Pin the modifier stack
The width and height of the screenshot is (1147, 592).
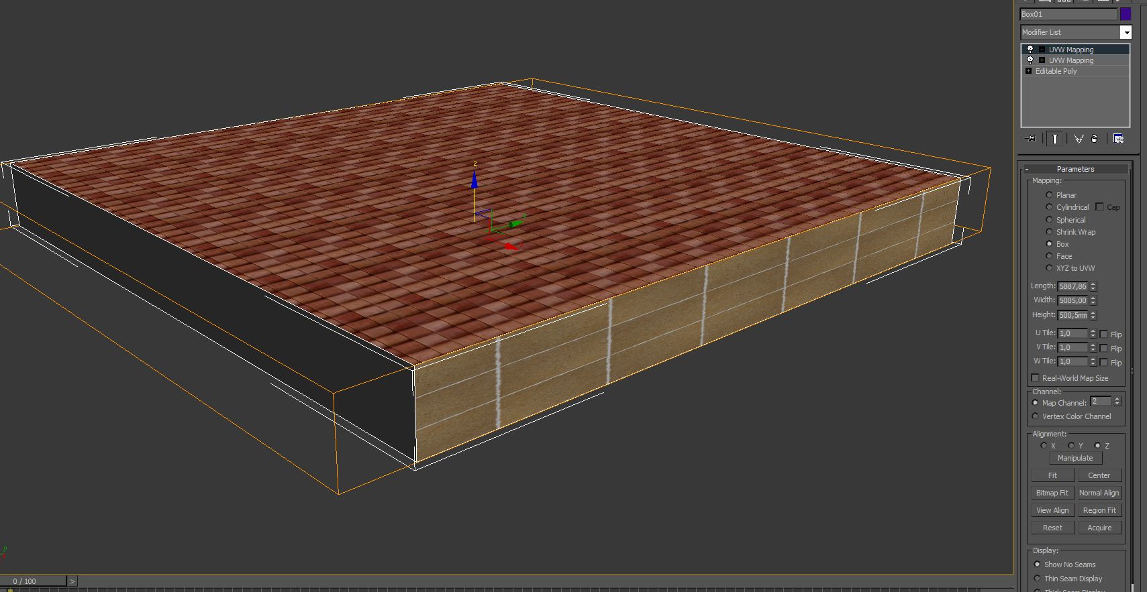[x=1032, y=139]
